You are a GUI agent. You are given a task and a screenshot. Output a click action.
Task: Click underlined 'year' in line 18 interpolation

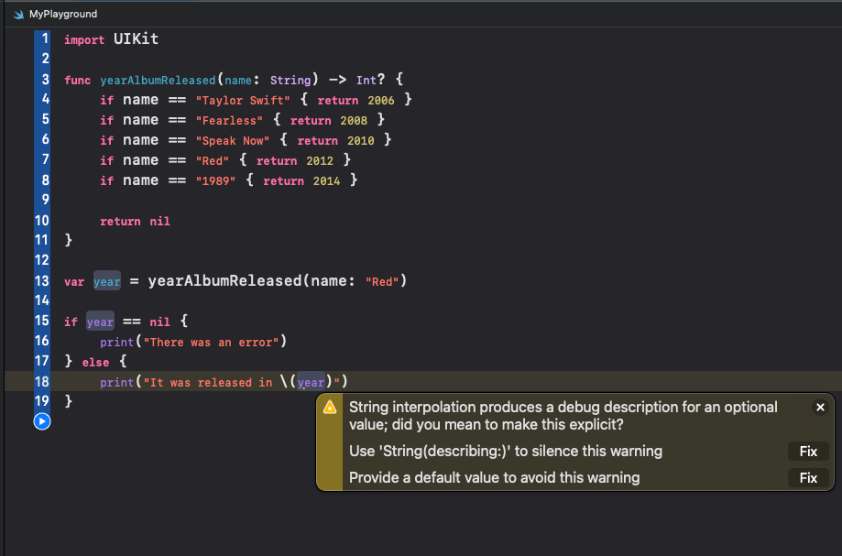tap(311, 382)
